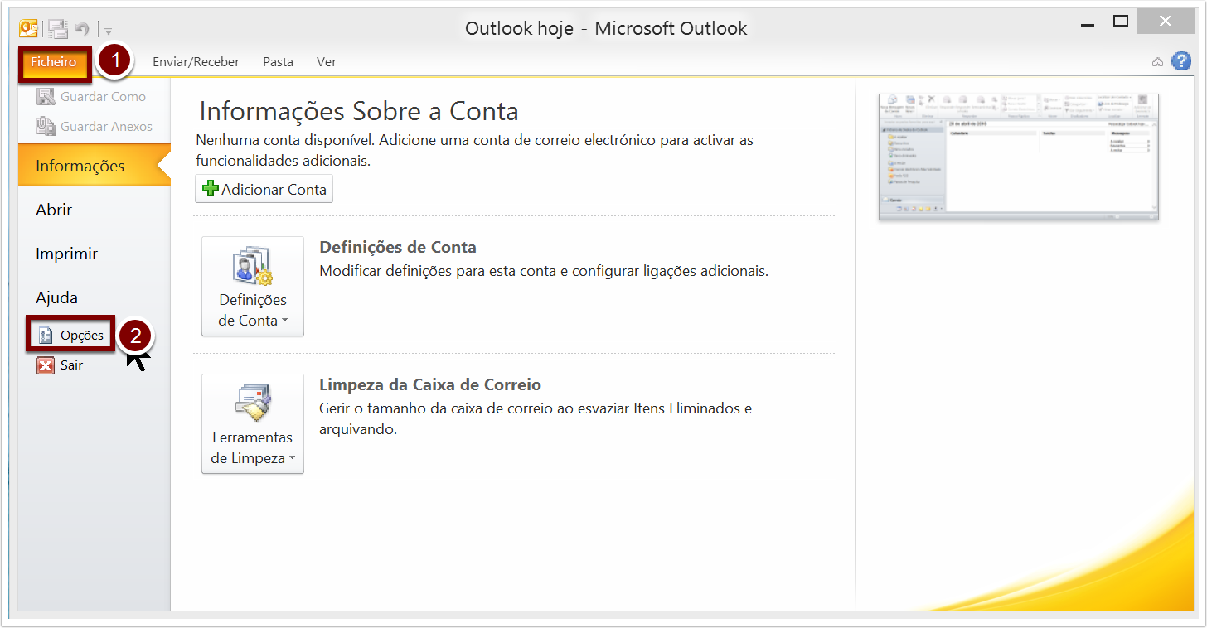Click the Adicionar Conta button
The image size is (1207, 628).
click(x=264, y=189)
